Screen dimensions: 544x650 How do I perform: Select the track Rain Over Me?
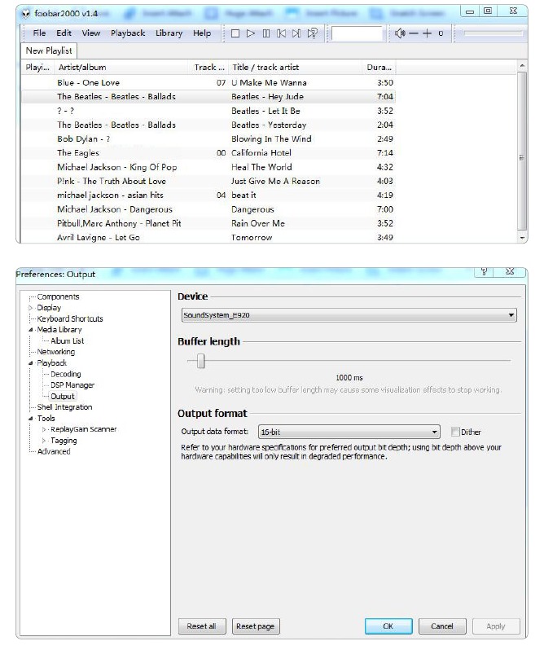pos(208,223)
